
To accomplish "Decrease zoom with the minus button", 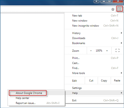I will click(x=91, y=51).
